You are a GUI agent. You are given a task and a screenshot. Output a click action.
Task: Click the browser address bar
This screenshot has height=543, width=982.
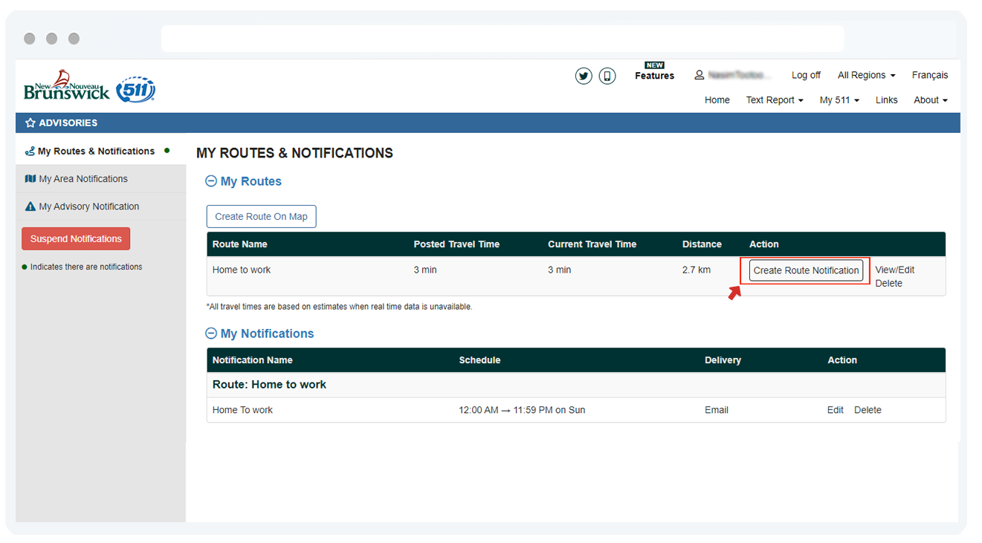(503, 39)
